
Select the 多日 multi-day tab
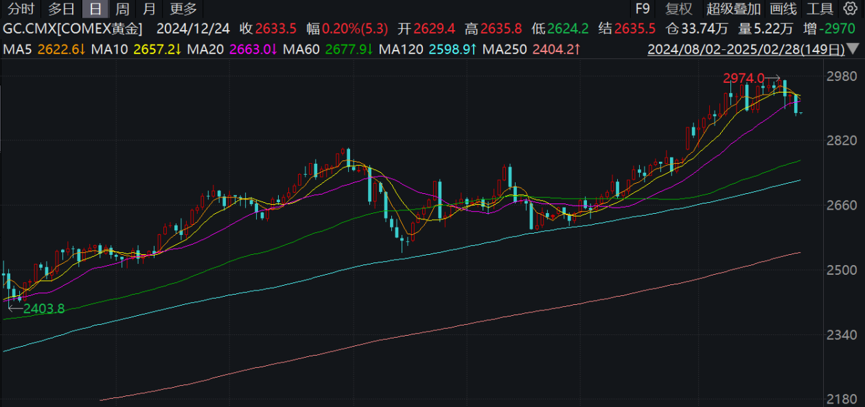point(61,9)
